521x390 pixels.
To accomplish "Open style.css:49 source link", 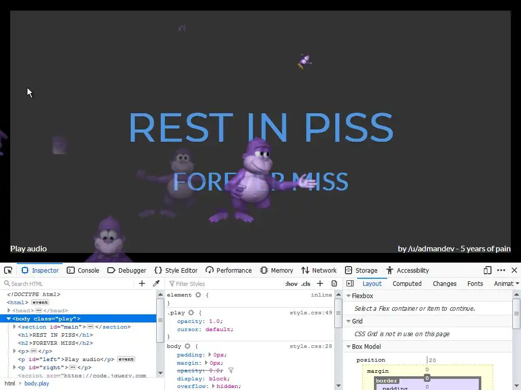I will 311,313.
